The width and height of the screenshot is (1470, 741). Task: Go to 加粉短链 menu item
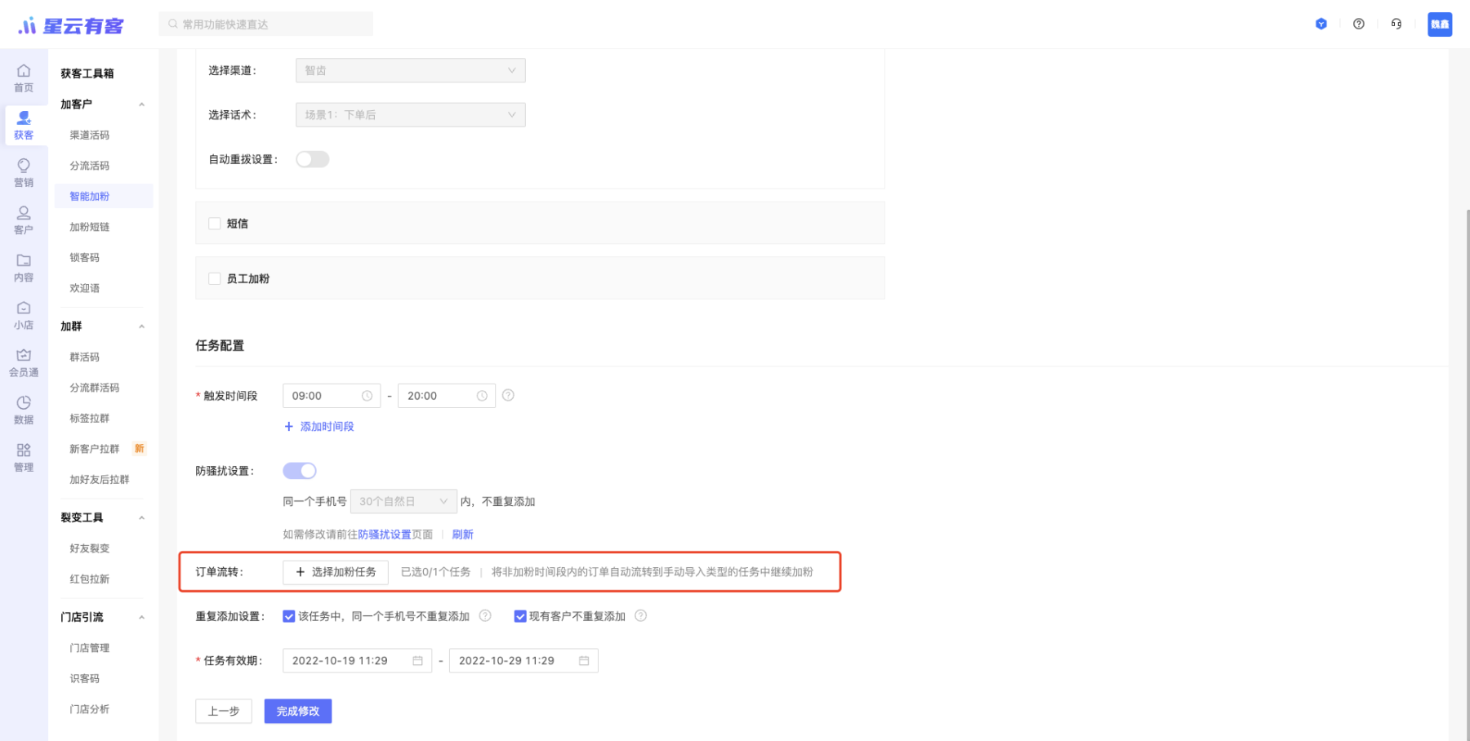[x=89, y=227]
